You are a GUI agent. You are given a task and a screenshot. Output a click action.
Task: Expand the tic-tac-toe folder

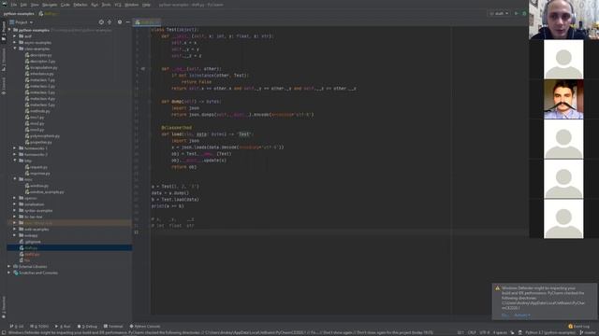(15, 217)
